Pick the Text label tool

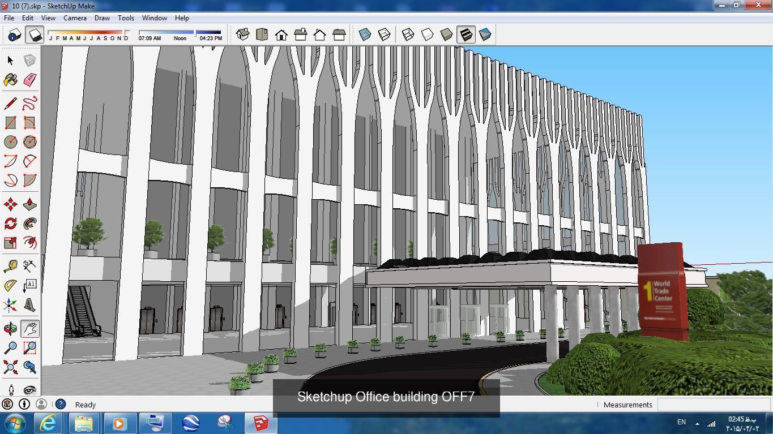point(29,286)
